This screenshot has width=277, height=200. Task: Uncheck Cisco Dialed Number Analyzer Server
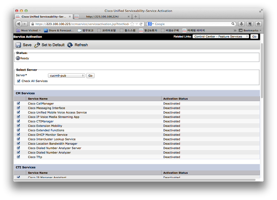pyautogui.click(x=18, y=148)
